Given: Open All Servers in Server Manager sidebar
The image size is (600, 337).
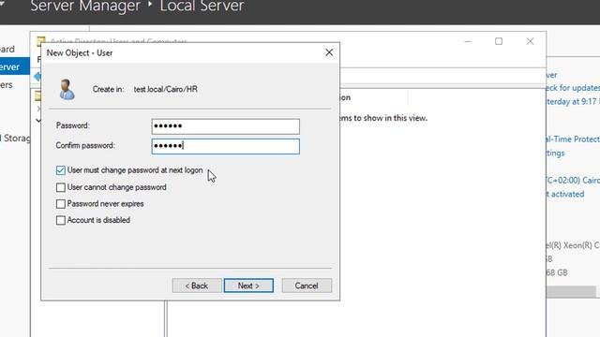Looking at the screenshot, I should (7, 85).
